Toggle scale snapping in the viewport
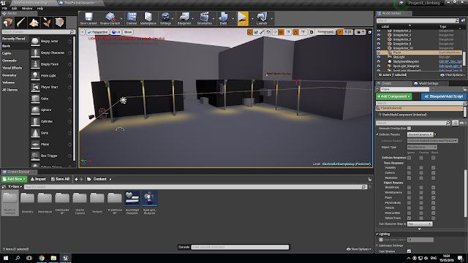Image resolution: width=468 pixels, height=263 pixels. [339, 32]
